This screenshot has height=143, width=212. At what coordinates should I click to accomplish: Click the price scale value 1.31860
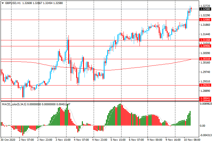click(205, 25)
